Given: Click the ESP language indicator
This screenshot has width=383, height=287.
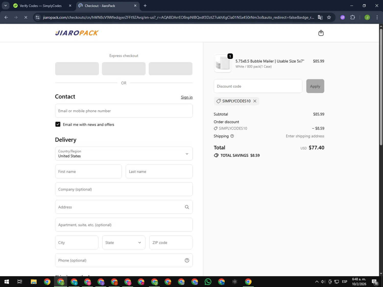Looking at the screenshot, I should (x=344, y=282).
